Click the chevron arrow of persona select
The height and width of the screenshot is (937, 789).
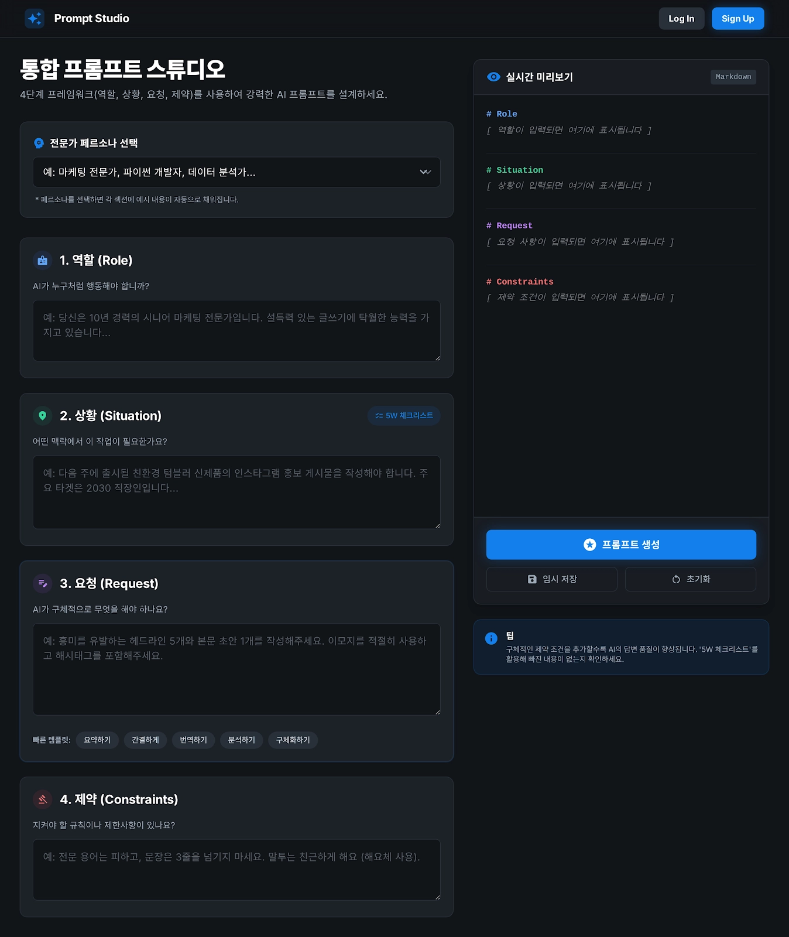426,172
